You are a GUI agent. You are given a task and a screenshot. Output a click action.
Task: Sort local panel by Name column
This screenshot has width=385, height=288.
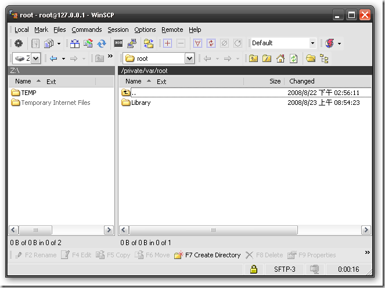click(23, 81)
